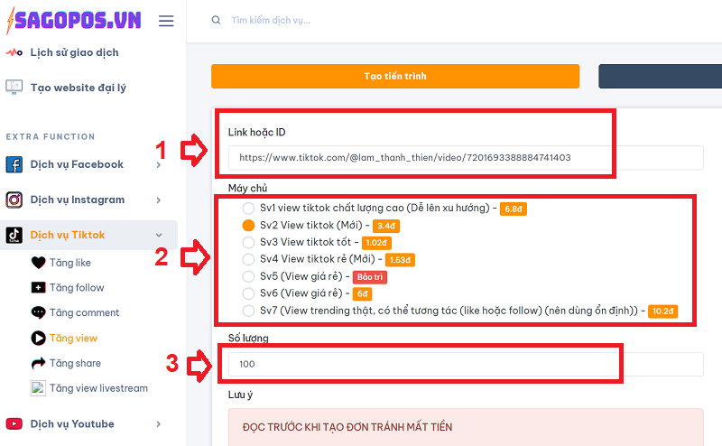Open Tăng follow menu item
722x446 pixels.
tap(77, 288)
